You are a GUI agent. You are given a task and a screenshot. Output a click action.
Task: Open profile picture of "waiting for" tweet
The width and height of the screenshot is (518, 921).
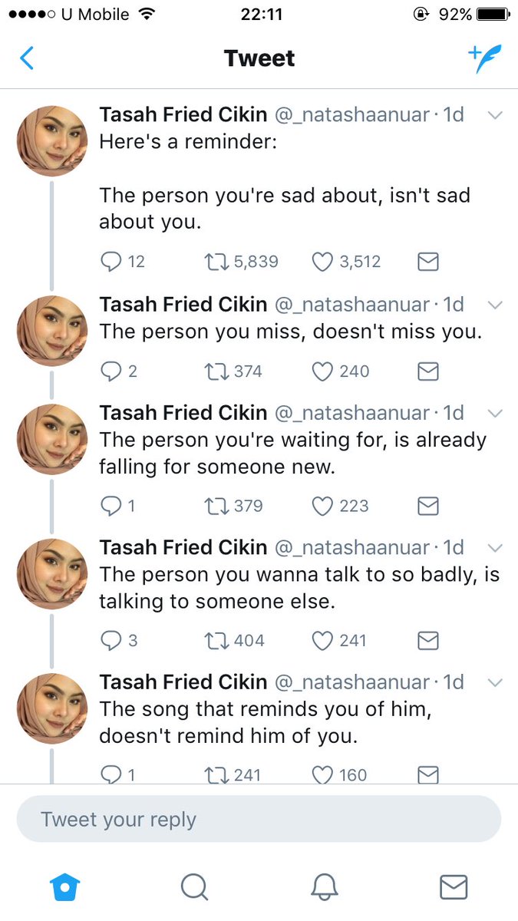pyautogui.click(x=52, y=439)
